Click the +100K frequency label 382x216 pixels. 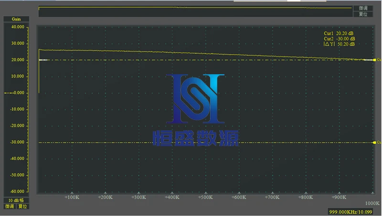[72, 197]
